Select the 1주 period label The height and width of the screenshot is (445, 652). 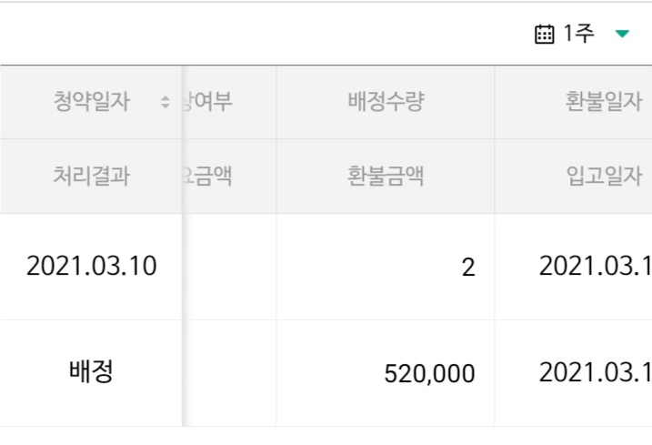[x=579, y=35]
